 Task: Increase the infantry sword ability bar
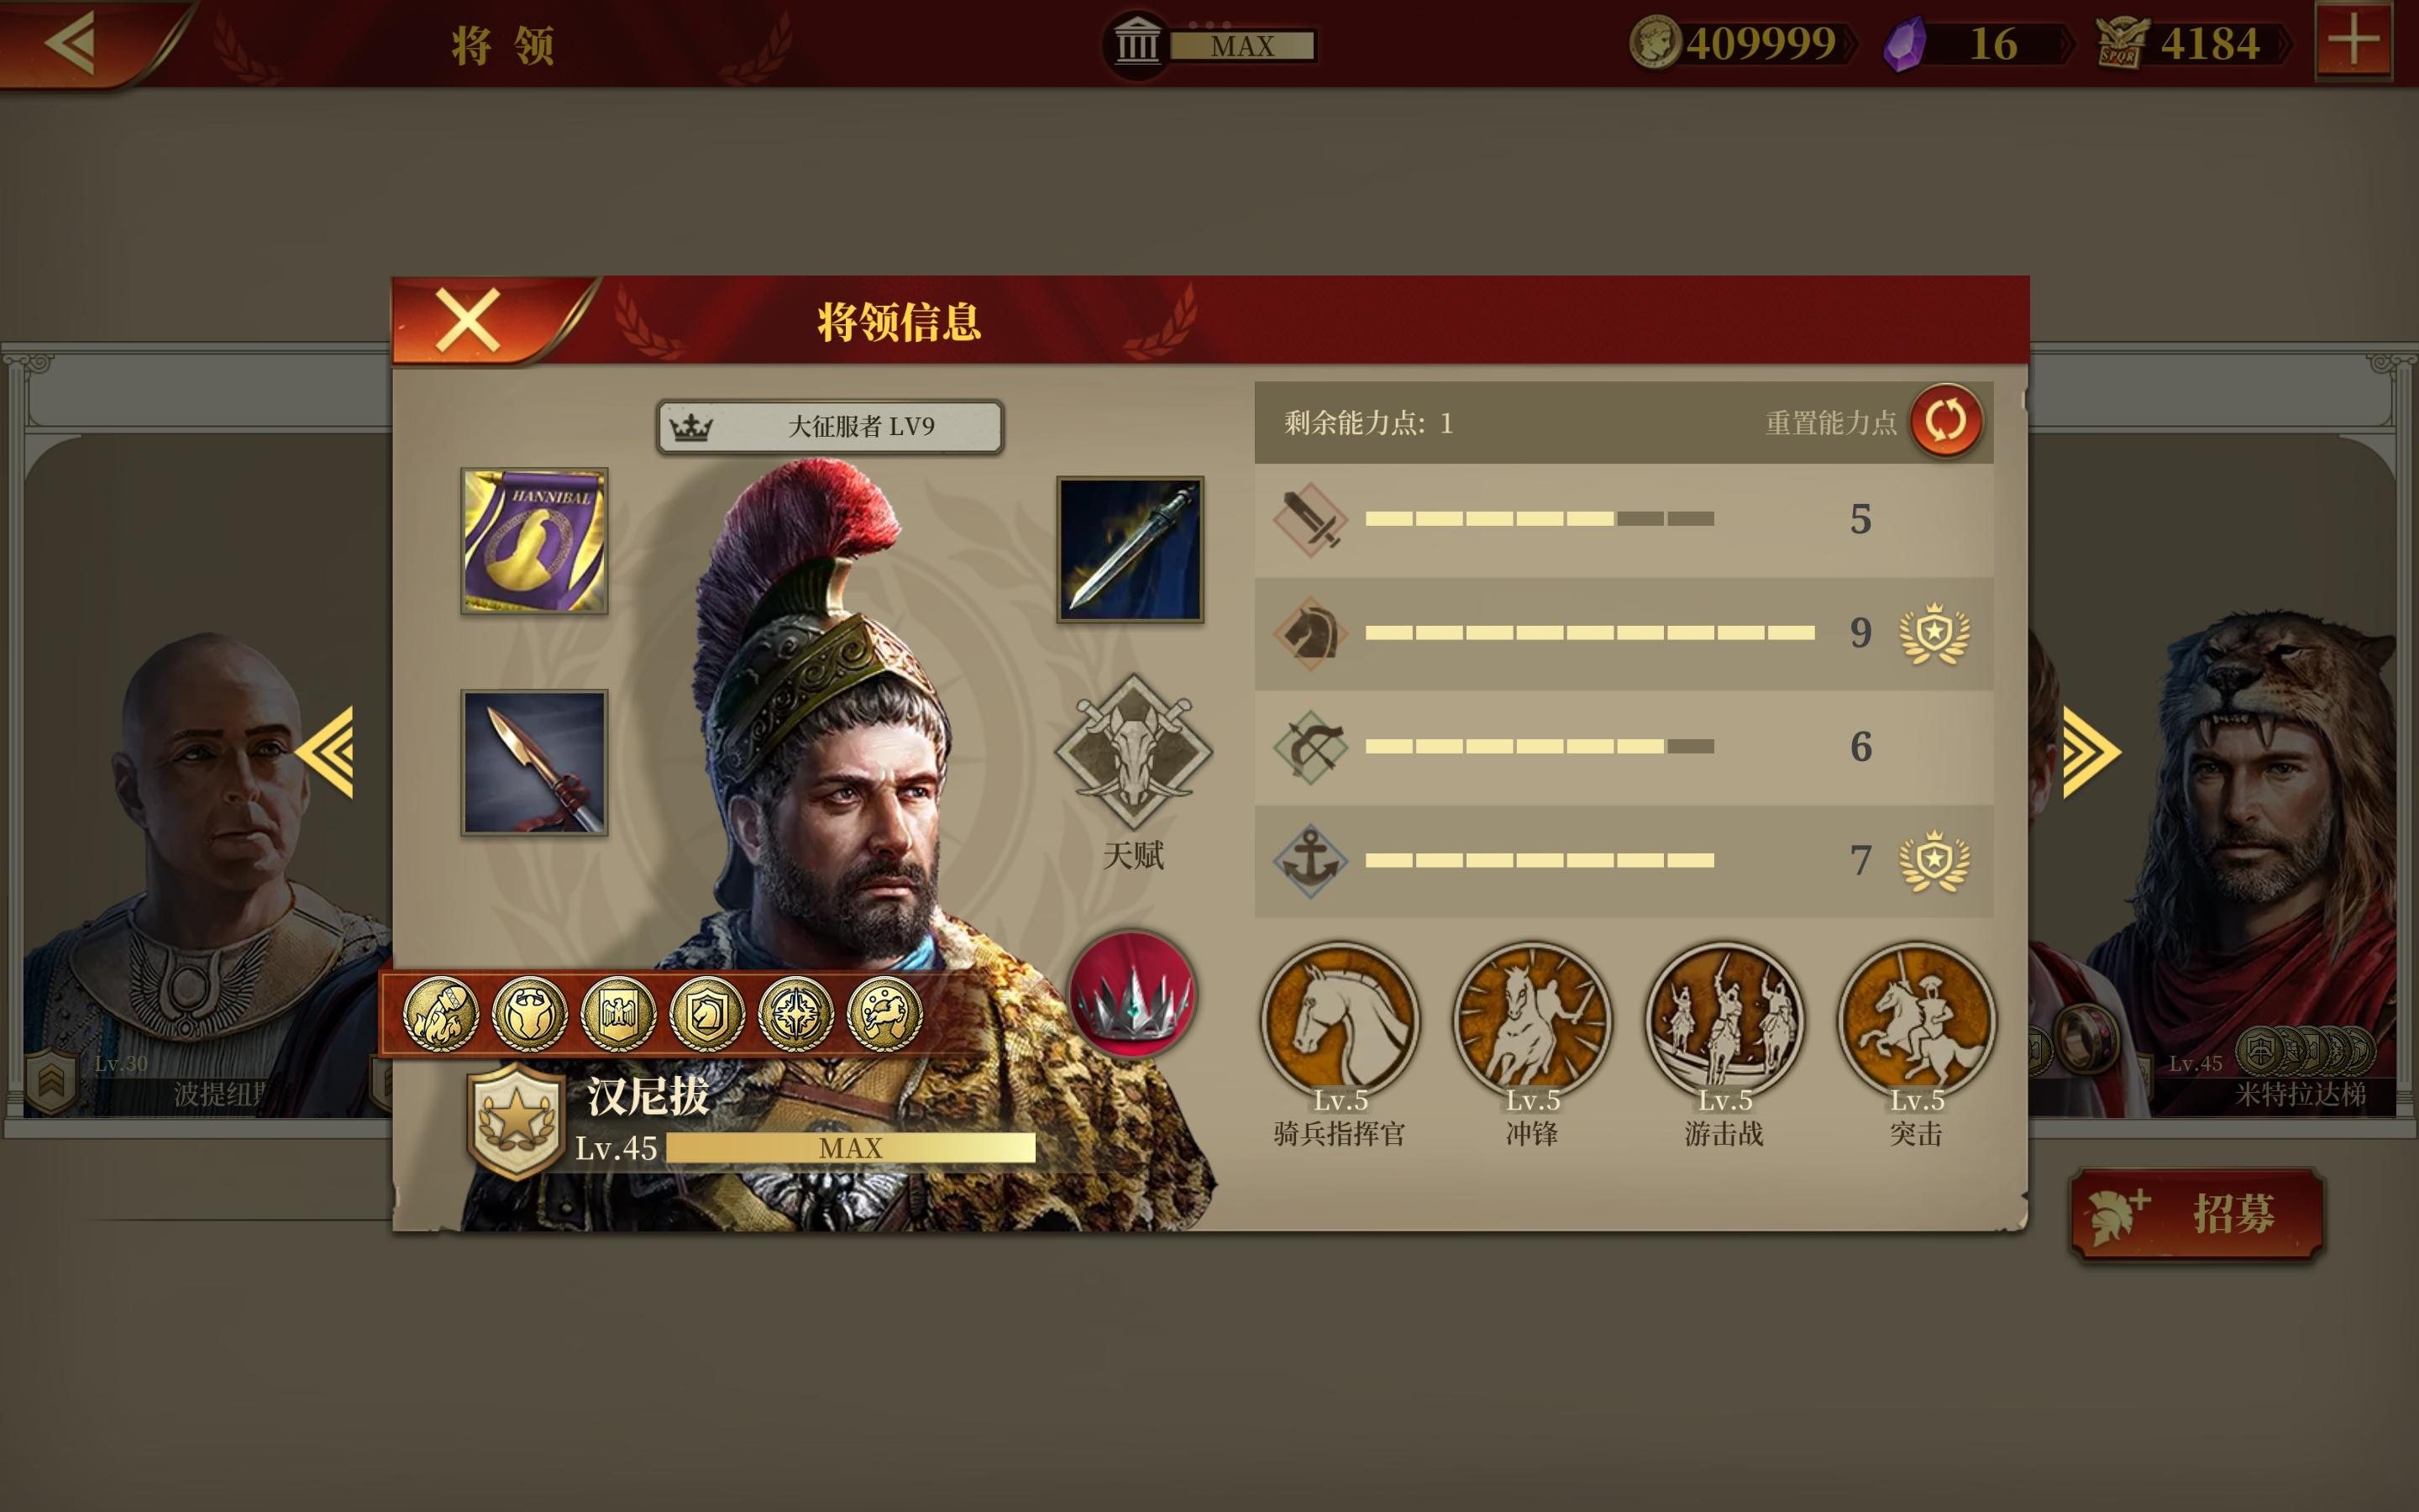(x=1540, y=518)
